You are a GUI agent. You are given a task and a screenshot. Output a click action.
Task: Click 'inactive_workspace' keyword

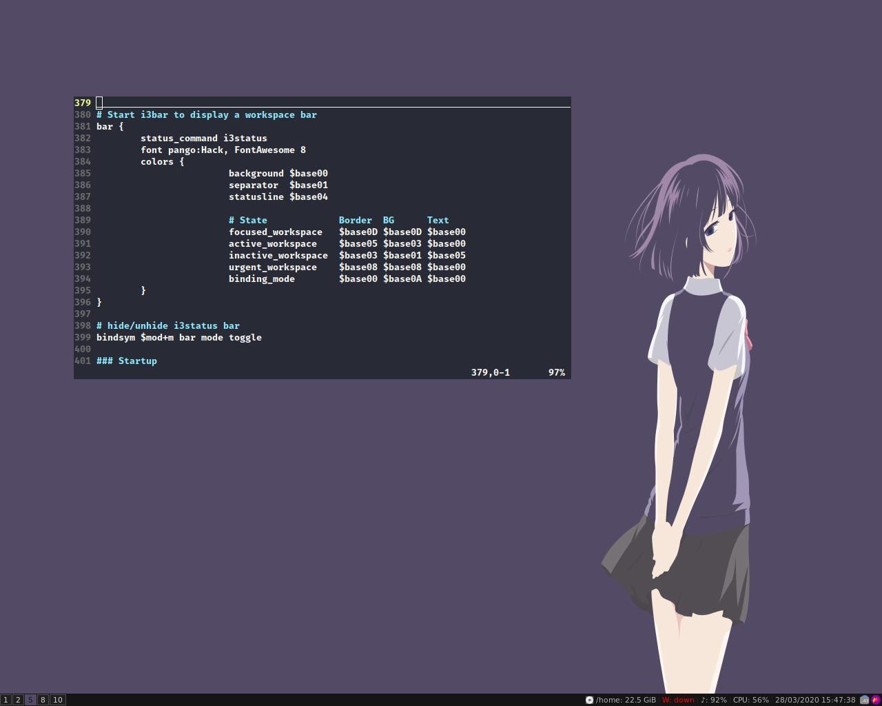pos(278,255)
